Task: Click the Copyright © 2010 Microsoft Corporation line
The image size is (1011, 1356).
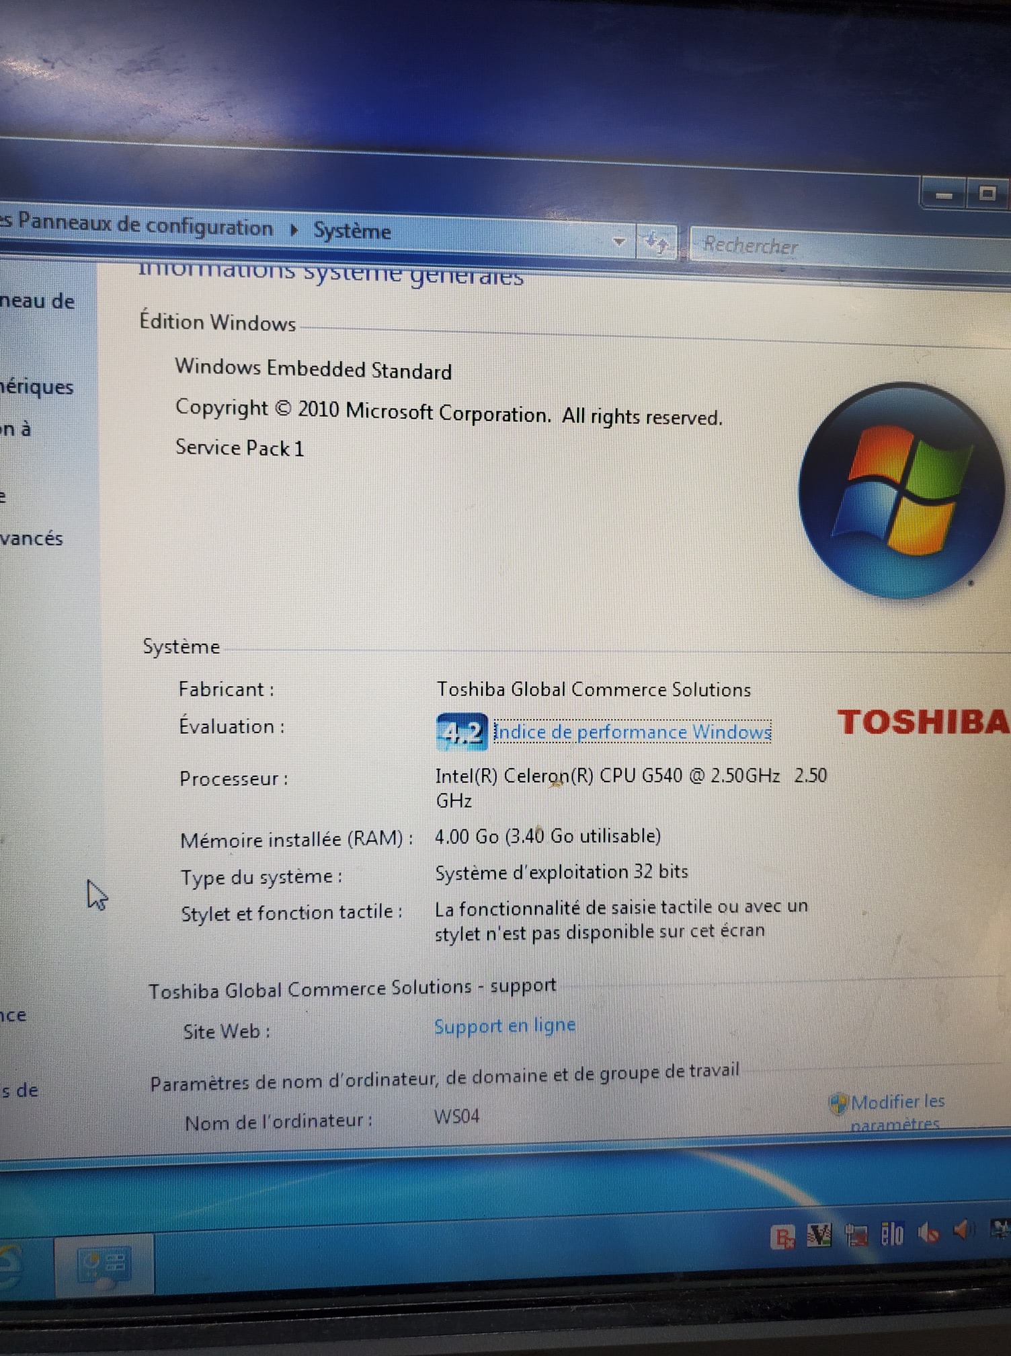Action: 448,412
